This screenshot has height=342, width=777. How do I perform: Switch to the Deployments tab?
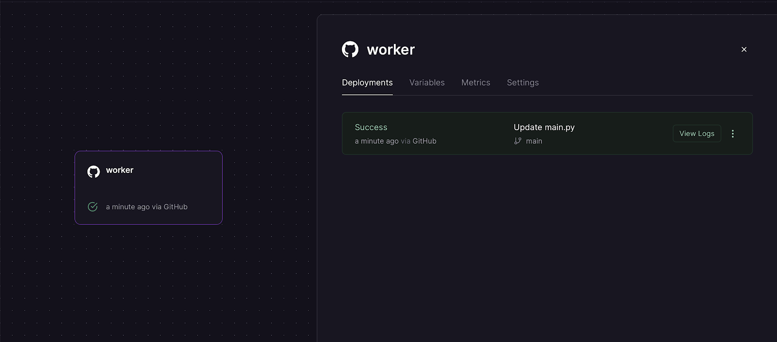tap(367, 83)
